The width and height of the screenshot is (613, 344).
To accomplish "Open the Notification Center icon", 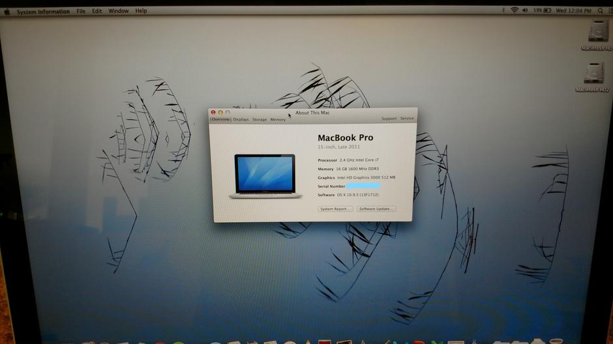I will [610, 11].
